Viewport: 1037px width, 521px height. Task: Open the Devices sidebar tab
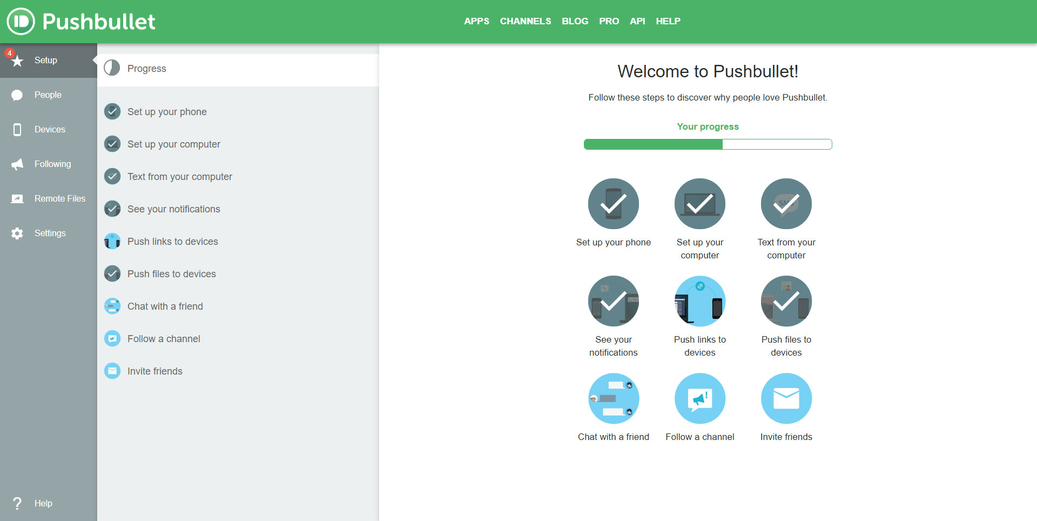pos(49,130)
